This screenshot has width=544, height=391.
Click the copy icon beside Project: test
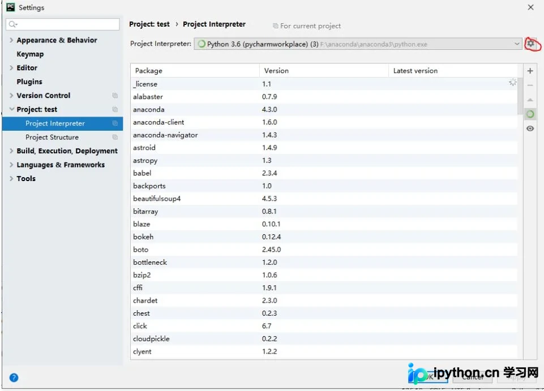(x=115, y=109)
